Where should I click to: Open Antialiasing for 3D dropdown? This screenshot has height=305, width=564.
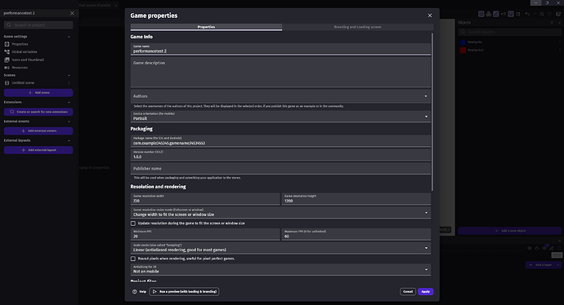pos(280,269)
